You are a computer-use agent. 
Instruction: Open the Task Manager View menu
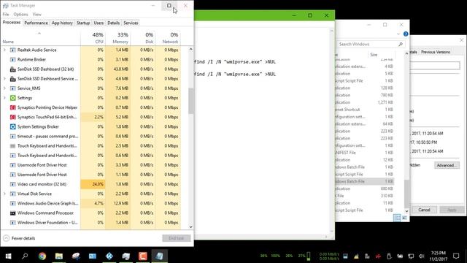tap(36, 15)
